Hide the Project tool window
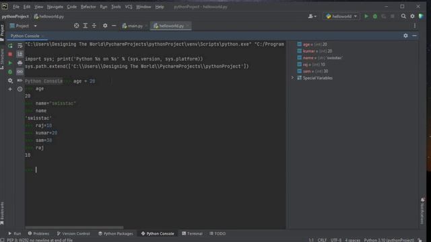The height and width of the screenshot is (242, 431). tap(114, 26)
